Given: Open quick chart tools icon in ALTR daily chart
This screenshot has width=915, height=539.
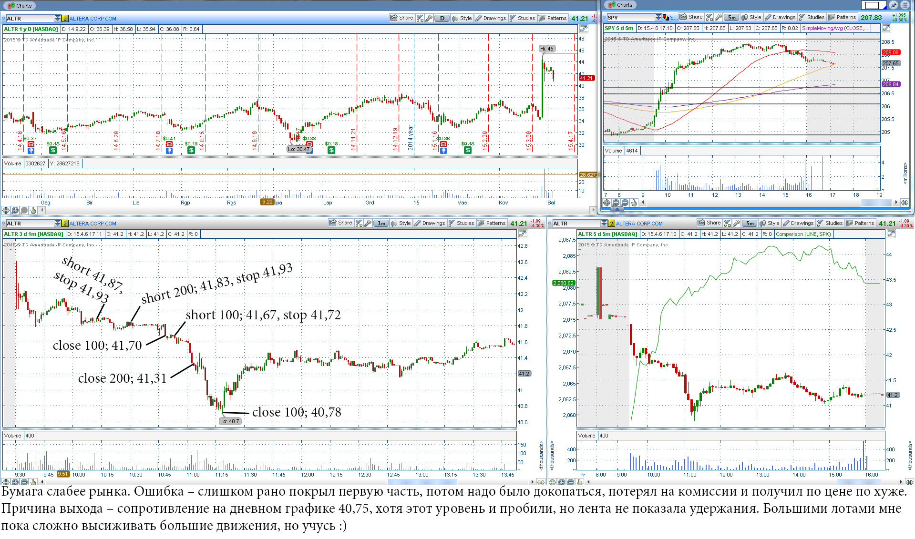Looking at the screenshot, I should click(420, 18).
